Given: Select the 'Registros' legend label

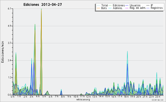Looking at the screenshot, I should coord(157,8).
